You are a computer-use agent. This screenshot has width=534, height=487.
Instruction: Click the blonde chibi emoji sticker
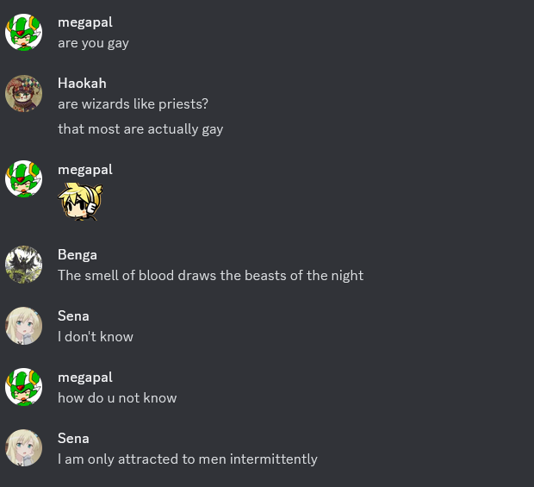coord(80,201)
